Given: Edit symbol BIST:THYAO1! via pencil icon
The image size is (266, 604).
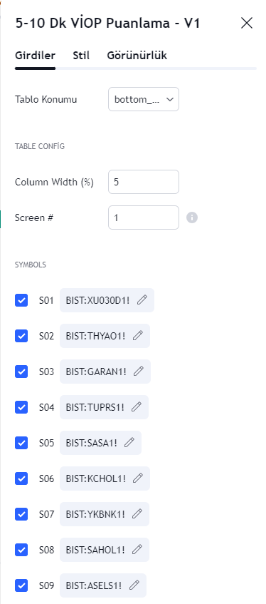Looking at the screenshot, I should click(138, 335).
